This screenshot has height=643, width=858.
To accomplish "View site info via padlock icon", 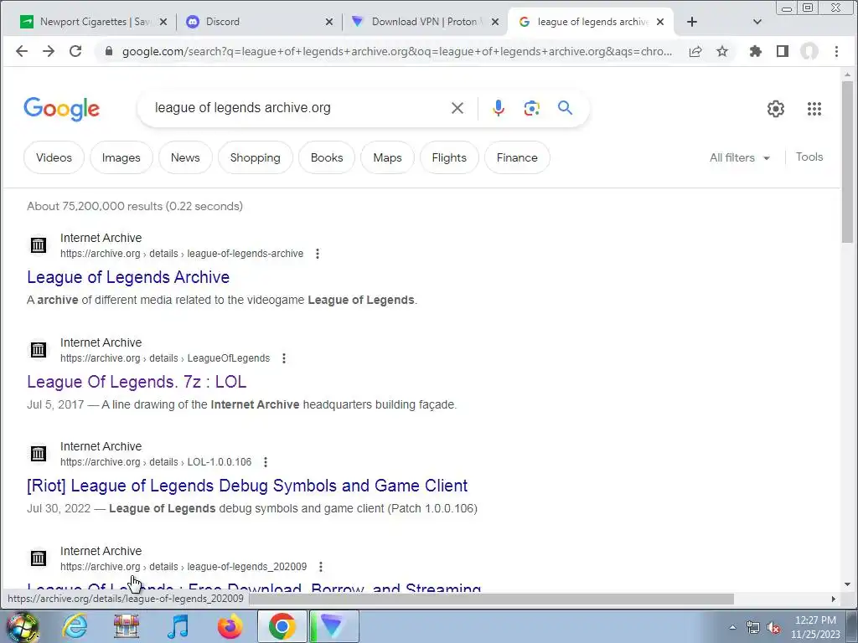I will point(109,51).
